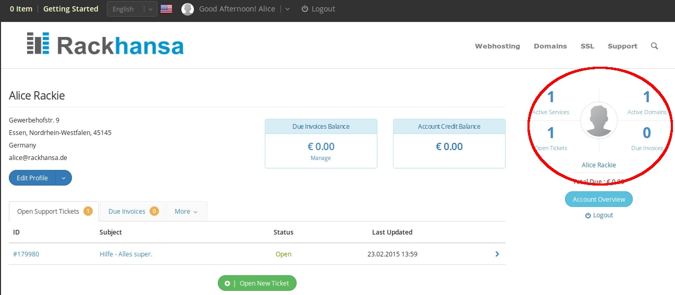Click the small user avatar in top bar
675x295 pixels.
click(187, 9)
